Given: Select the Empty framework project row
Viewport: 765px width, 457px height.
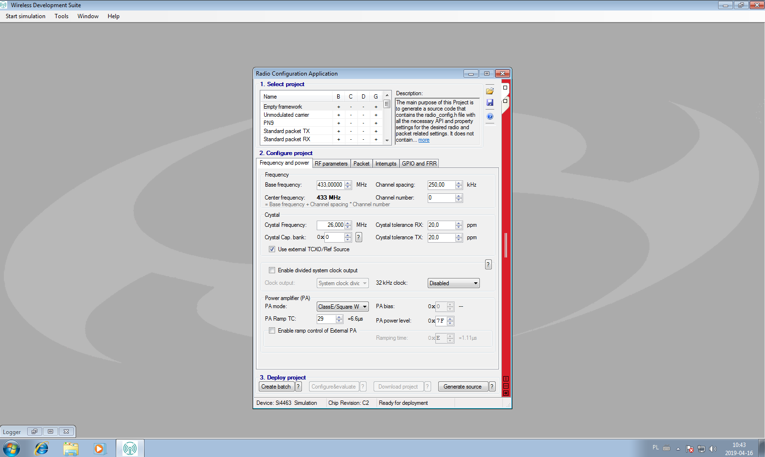Looking at the screenshot, I should (321, 107).
